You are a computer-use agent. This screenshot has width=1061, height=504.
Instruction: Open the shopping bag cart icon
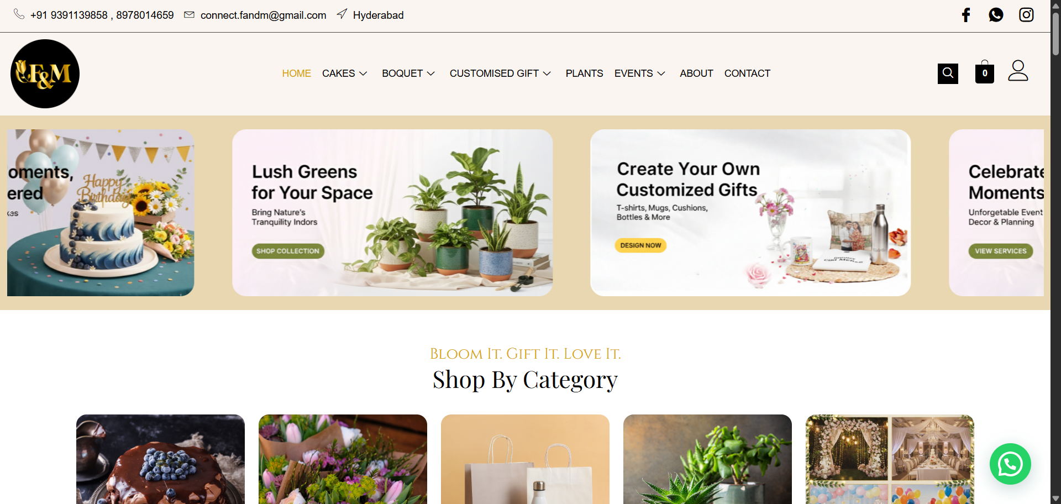[985, 72]
